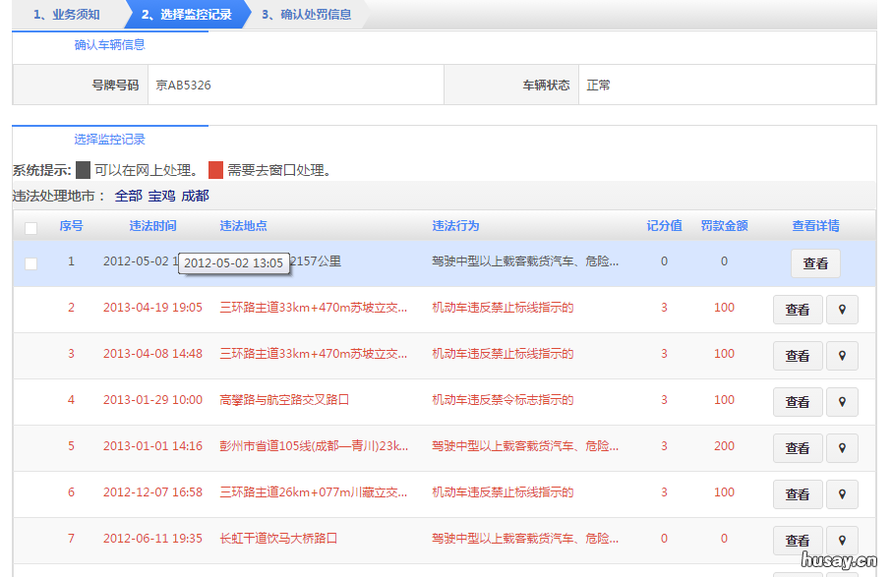Click map pin icon for record 3
892x577 pixels.
(842, 356)
